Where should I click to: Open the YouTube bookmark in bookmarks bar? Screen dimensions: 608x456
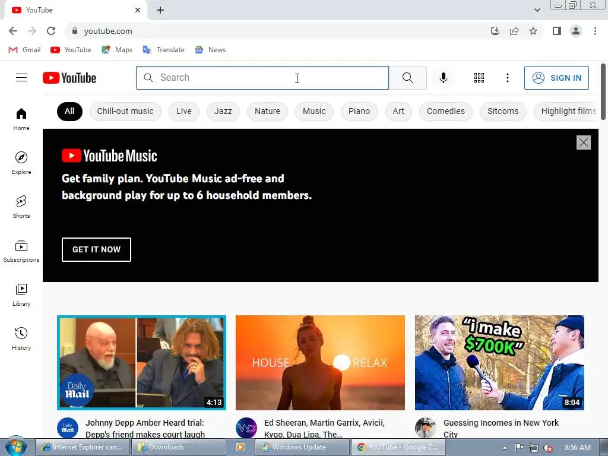point(71,50)
